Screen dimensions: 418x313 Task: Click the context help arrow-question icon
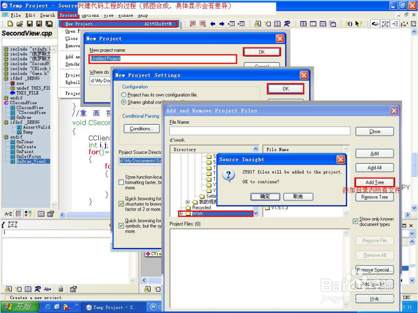pyautogui.click(x=359, y=24)
